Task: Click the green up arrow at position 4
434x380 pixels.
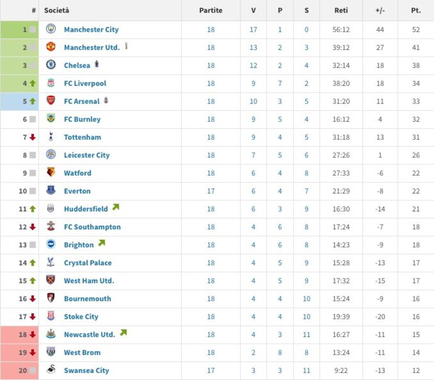Action: (33, 83)
